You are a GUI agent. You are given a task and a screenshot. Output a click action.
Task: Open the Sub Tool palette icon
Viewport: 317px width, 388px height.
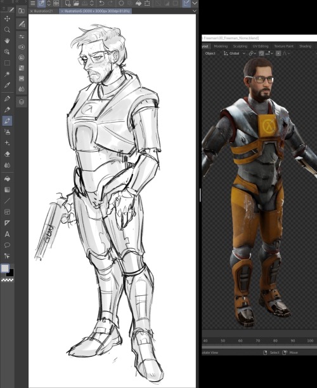[22, 24]
